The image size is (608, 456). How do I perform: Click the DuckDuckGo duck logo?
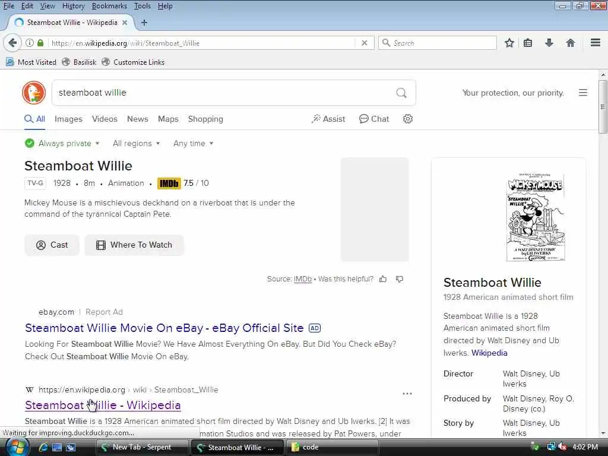[34, 93]
